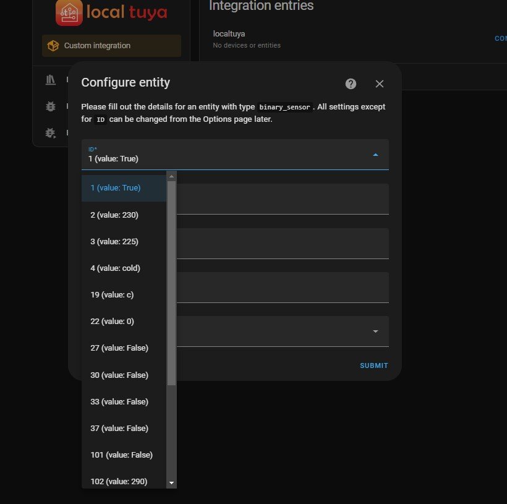
Task: Close the Configure entity dialog
Action: click(379, 83)
